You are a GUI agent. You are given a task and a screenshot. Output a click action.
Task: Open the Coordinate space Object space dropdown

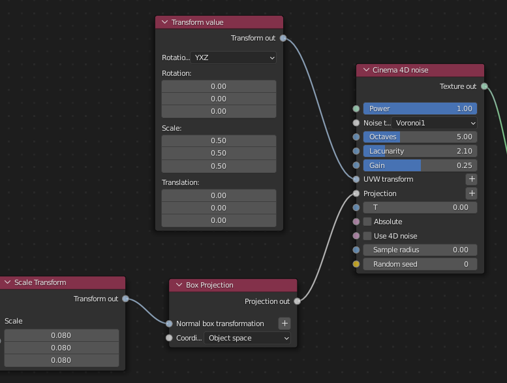247,338
